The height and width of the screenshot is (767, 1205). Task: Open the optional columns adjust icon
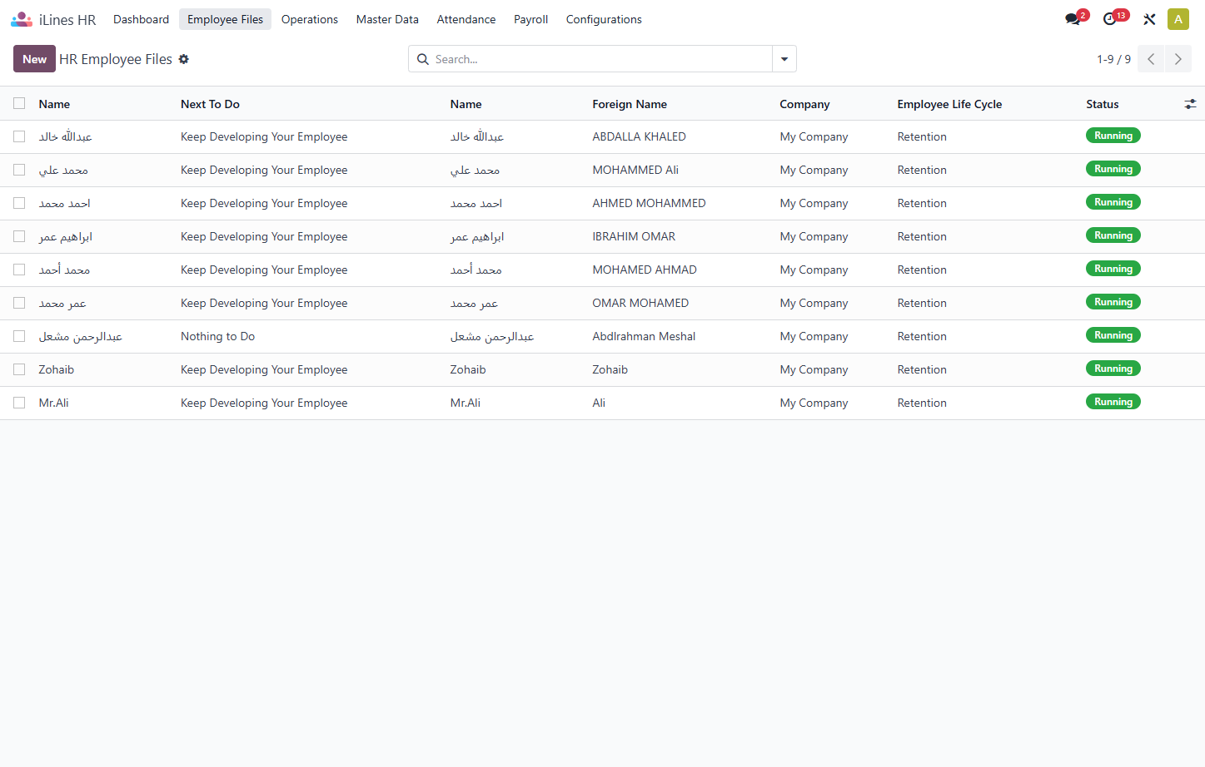pyautogui.click(x=1190, y=104)
